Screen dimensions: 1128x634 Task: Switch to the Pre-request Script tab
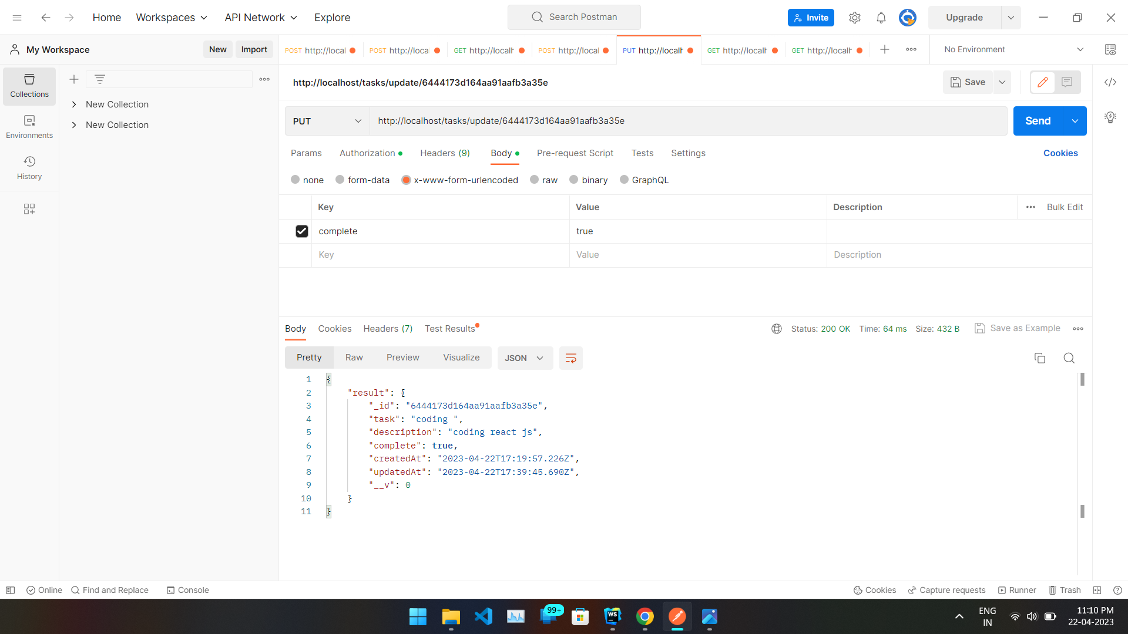click(x=575, y=153)
